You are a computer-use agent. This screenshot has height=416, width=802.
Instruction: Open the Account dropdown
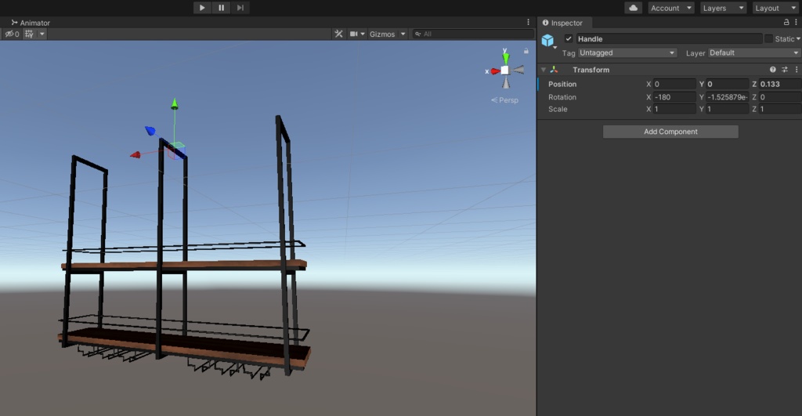click(670, 8)
